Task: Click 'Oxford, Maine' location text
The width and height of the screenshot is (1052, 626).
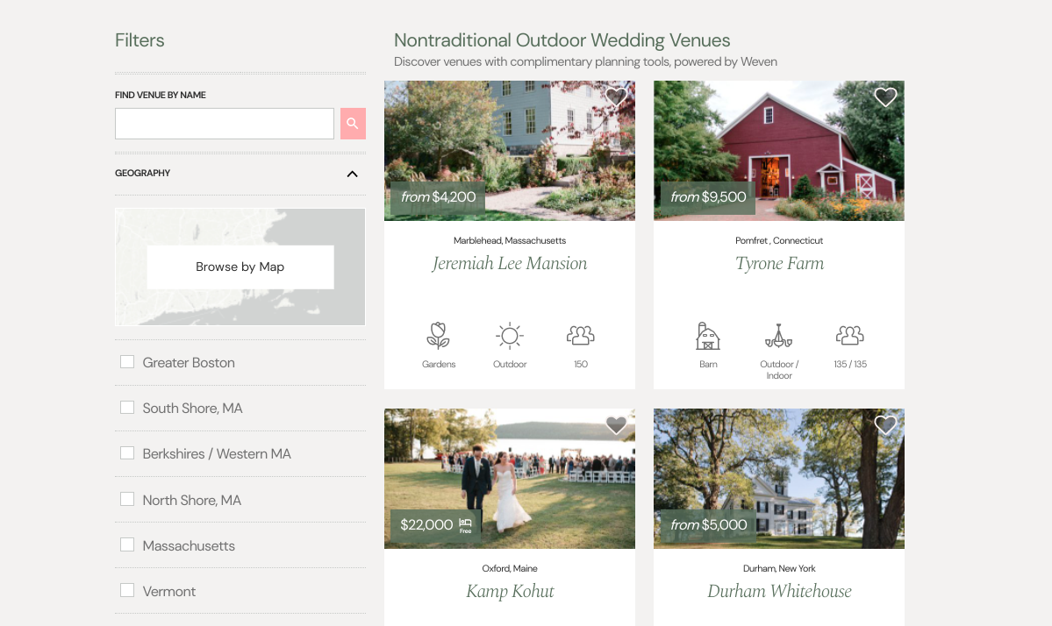Action: (510, 568)
